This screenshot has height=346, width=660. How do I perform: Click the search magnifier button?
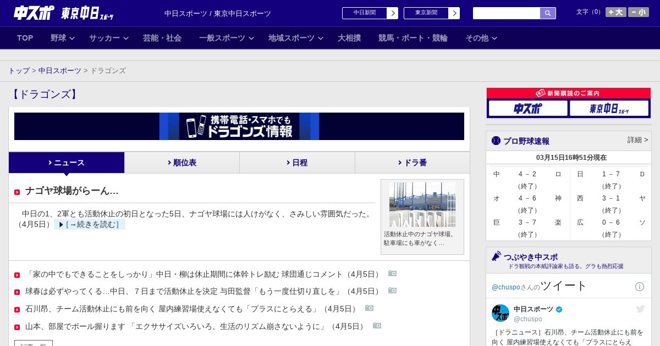click(x=548, y=13)
